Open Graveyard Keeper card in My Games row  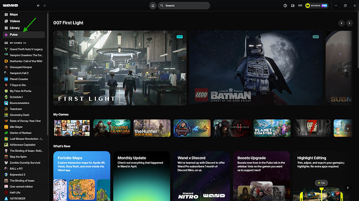192,128
